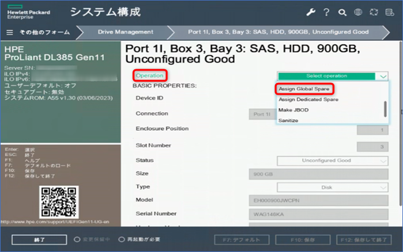This screenshot has width=403, height=252.
Task: Click the operation list scrollbar
Action: tap(385, 109)
